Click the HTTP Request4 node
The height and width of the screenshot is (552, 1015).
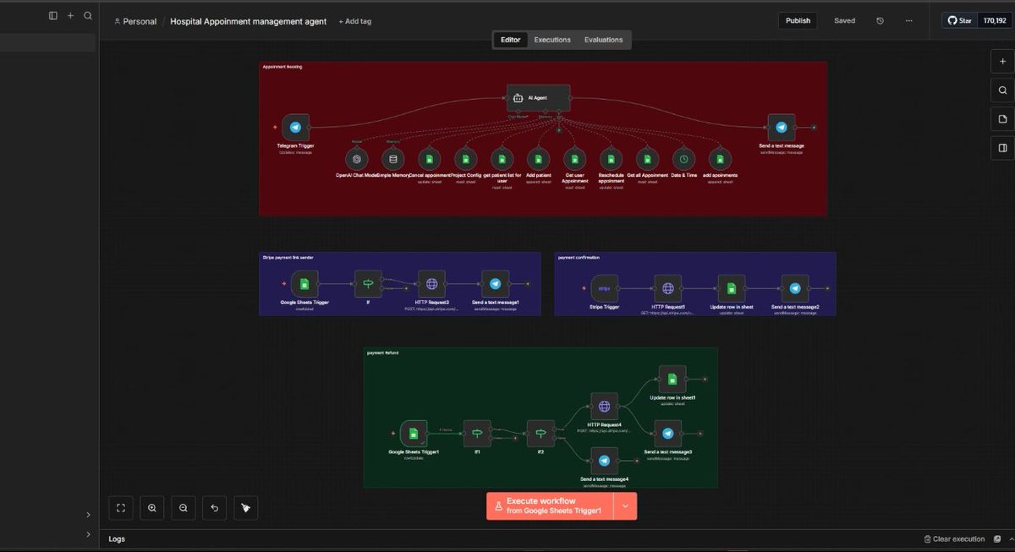(604, 407)
